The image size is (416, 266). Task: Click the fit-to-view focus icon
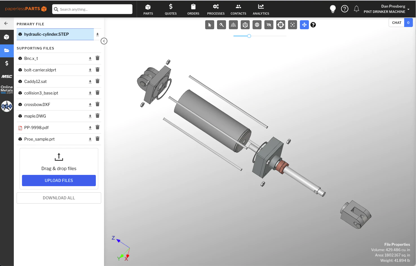click(x=293, y=25)
